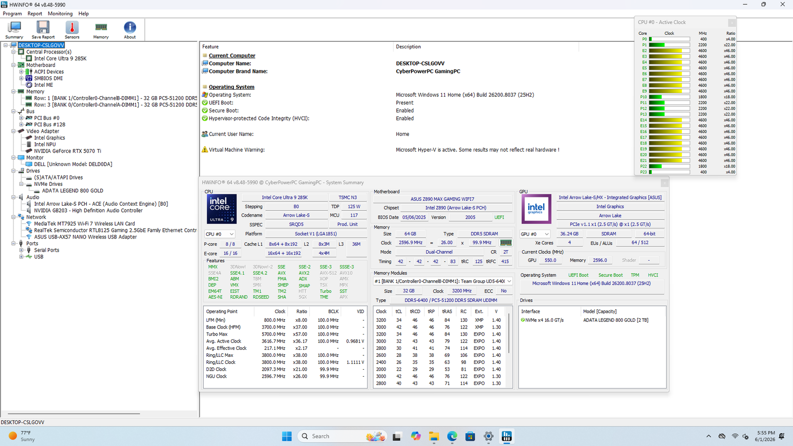793x446 pixels.
Task: Open the Copilot icon on the taskbar
Action: [416, 436]
